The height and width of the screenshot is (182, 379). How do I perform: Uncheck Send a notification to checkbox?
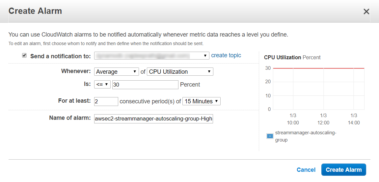click(24, 56)
